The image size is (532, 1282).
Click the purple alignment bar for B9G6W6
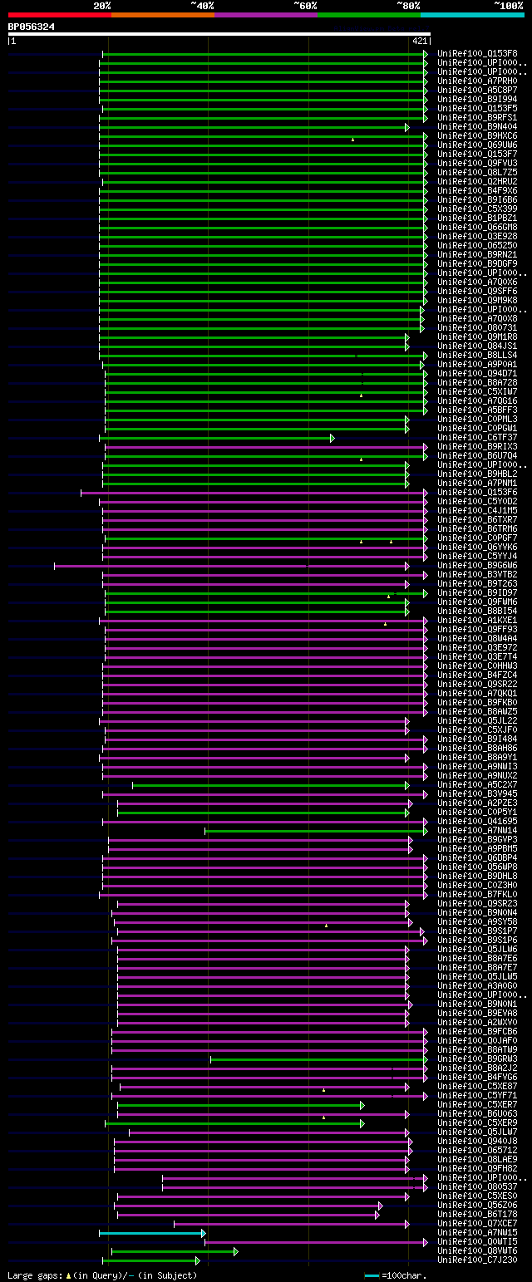click(x=232, y=566)
